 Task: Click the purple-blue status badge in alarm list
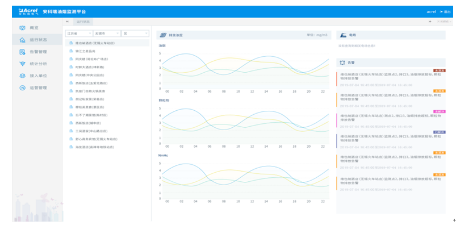tap(439, 132)
